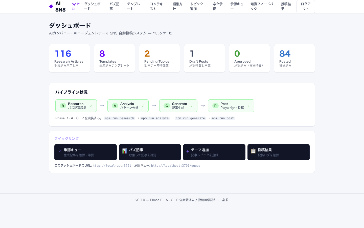
Task: Click the checkmark in the Post step
Action: click(x=248, y=106)
